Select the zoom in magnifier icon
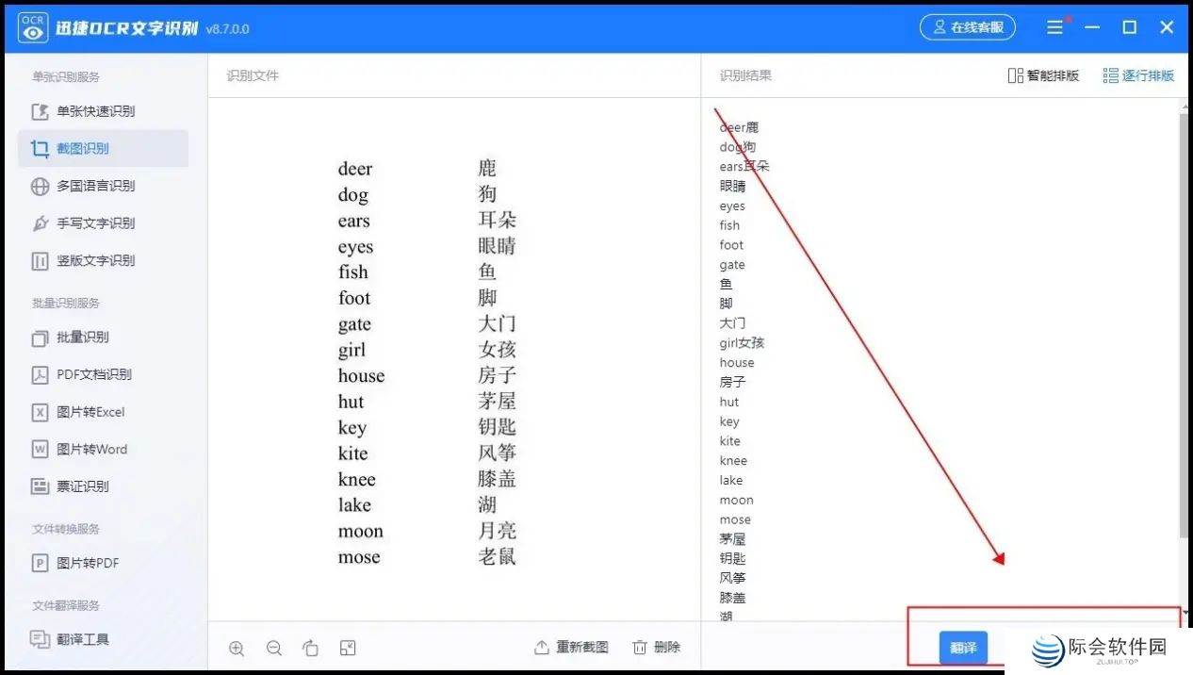This screenshot has width=1193, height=675. point(237,648)
